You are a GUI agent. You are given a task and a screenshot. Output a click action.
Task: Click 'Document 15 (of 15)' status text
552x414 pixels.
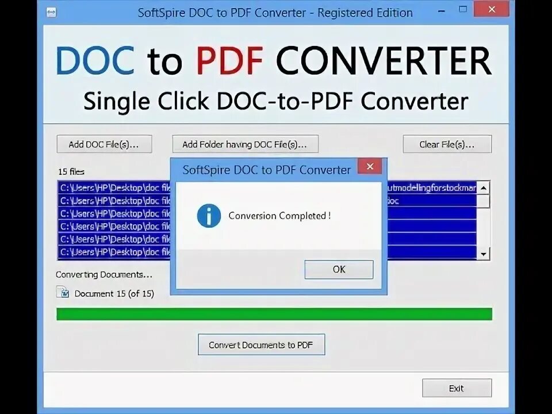pyautogui.click(x=114, y=294)
